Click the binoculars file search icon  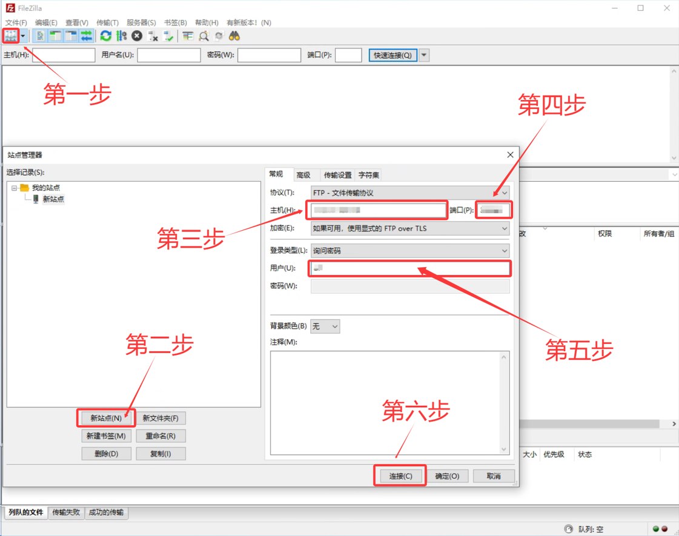(234, 36)
